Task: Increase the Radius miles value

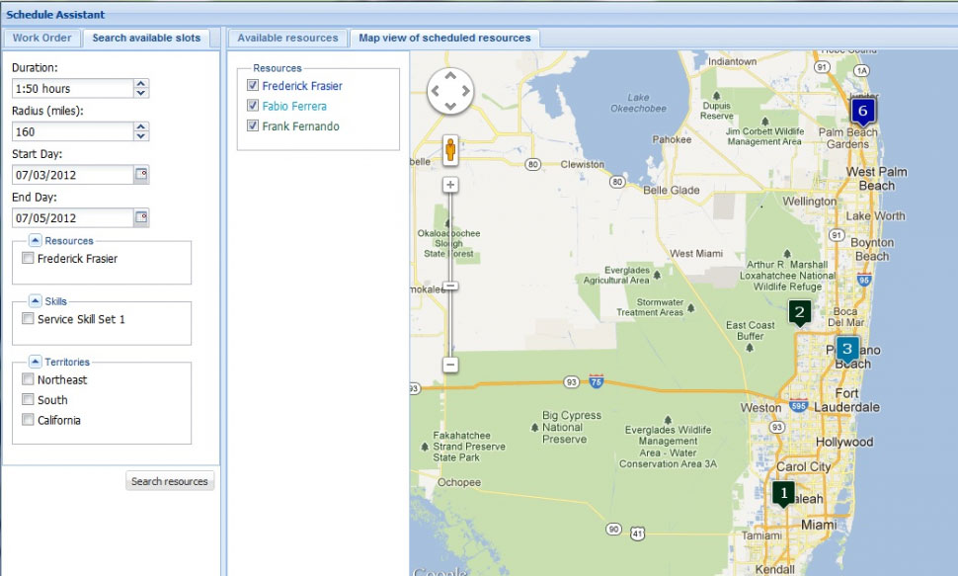Action: tap(141, 127)
